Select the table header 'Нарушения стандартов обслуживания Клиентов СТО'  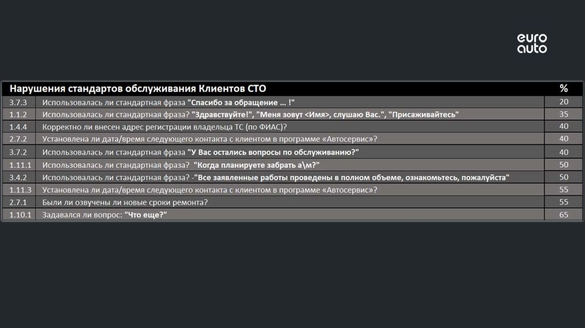click(x=138, y=89)
